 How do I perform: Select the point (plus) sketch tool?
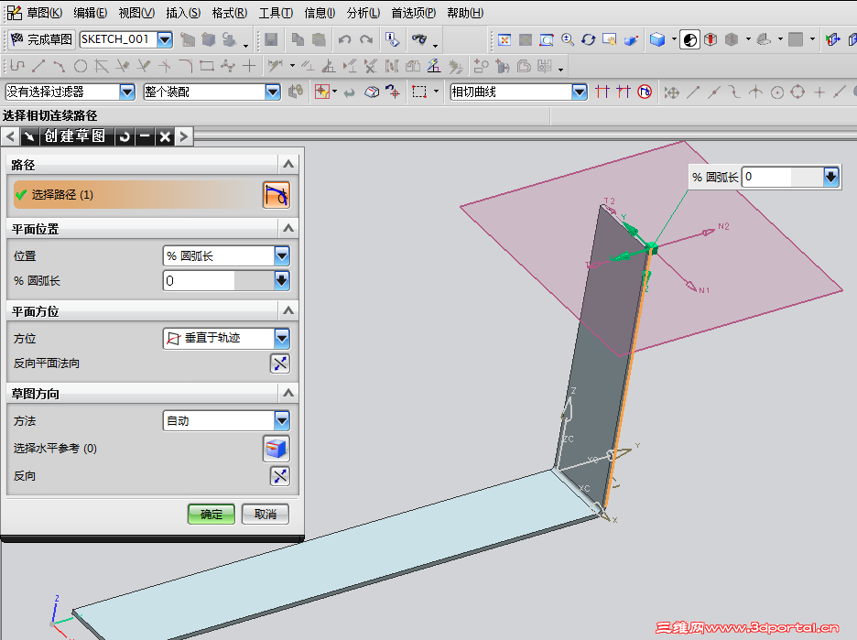click(249, 66)
